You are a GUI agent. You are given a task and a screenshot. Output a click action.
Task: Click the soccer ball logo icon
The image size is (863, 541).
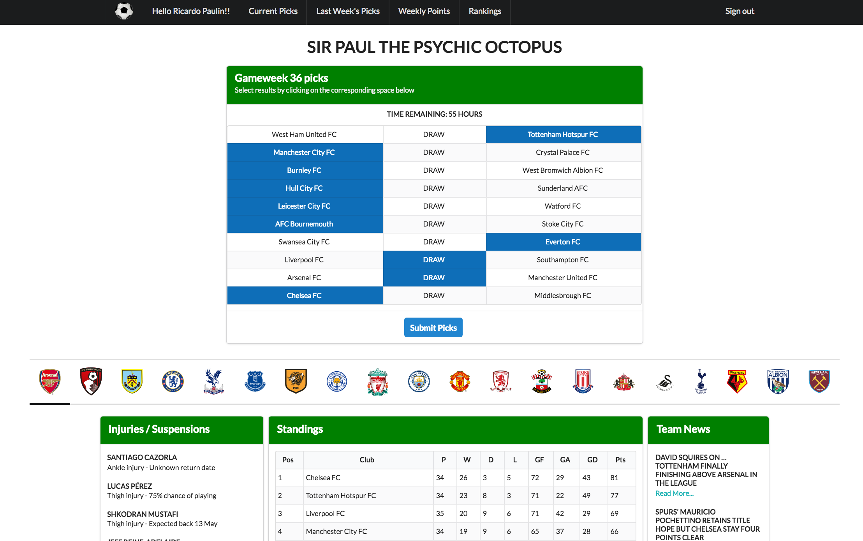(x=124, y=11)
